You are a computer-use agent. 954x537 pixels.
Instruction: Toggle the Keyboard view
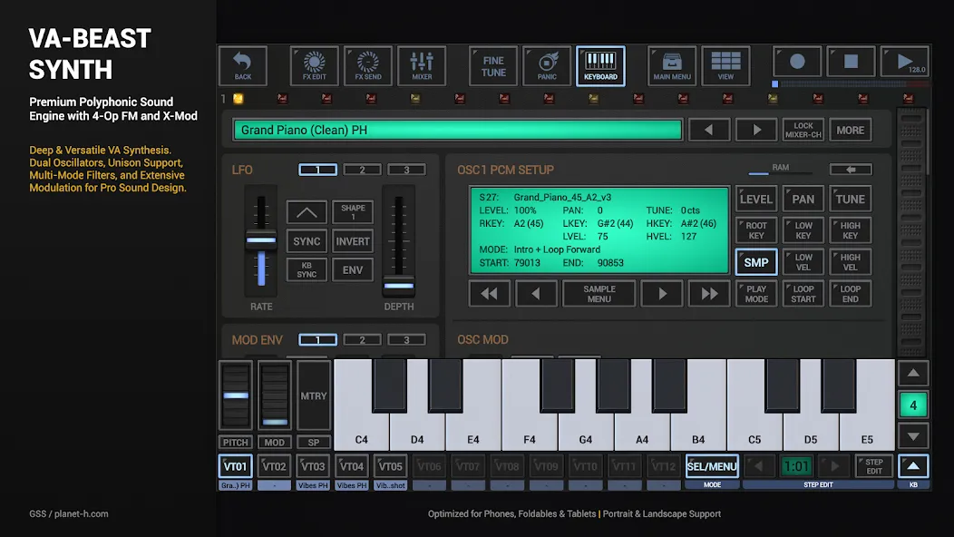(600, 65)
